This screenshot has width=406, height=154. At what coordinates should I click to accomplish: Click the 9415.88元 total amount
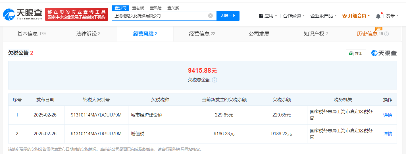202,70
